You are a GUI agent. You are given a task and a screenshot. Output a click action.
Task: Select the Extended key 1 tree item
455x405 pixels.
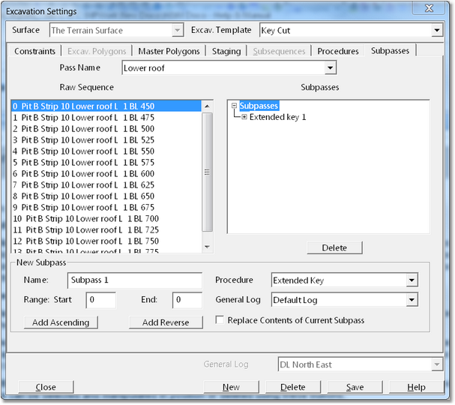(x=277, y=117)
